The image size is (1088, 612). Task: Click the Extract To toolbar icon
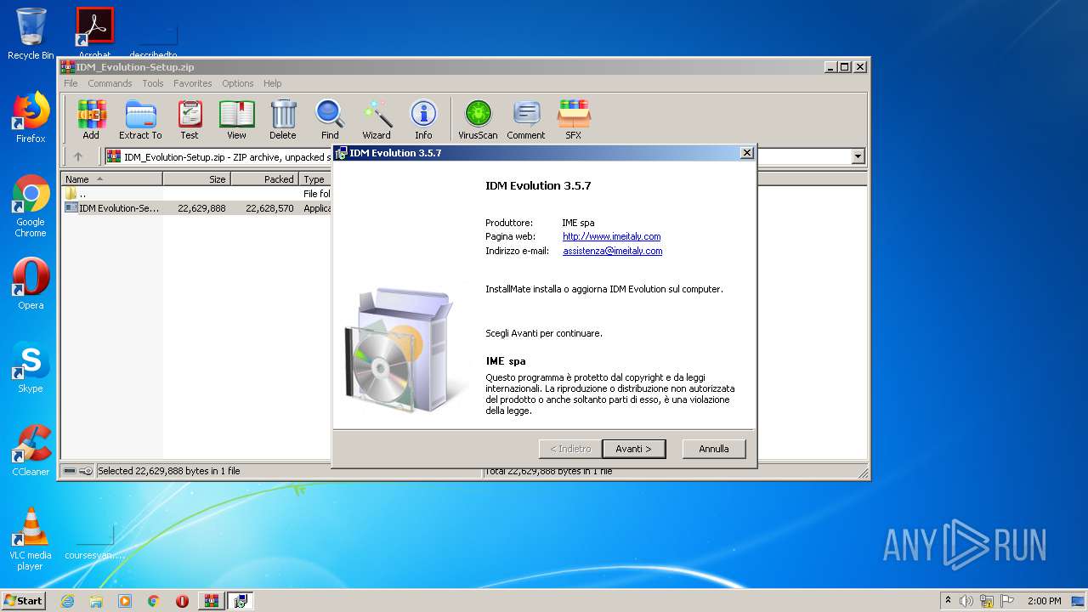(x=140, y=120)
